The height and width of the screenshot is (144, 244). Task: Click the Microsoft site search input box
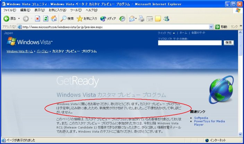coord(190,43)
